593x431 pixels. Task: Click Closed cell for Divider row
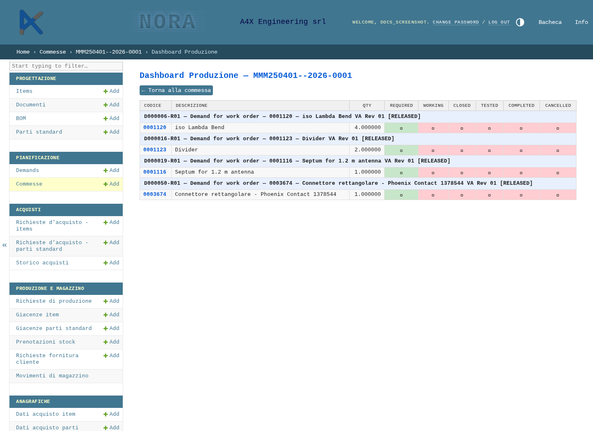click(462, 150)
